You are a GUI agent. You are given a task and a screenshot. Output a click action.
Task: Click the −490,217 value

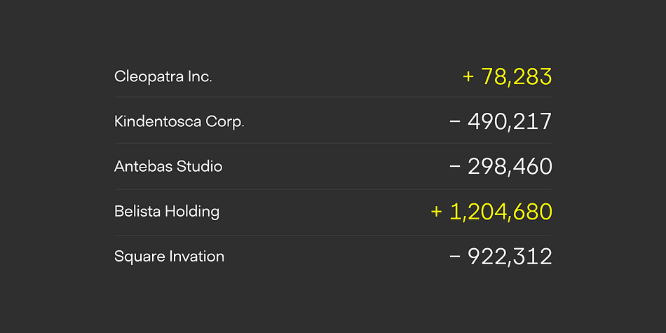(501, 122)
